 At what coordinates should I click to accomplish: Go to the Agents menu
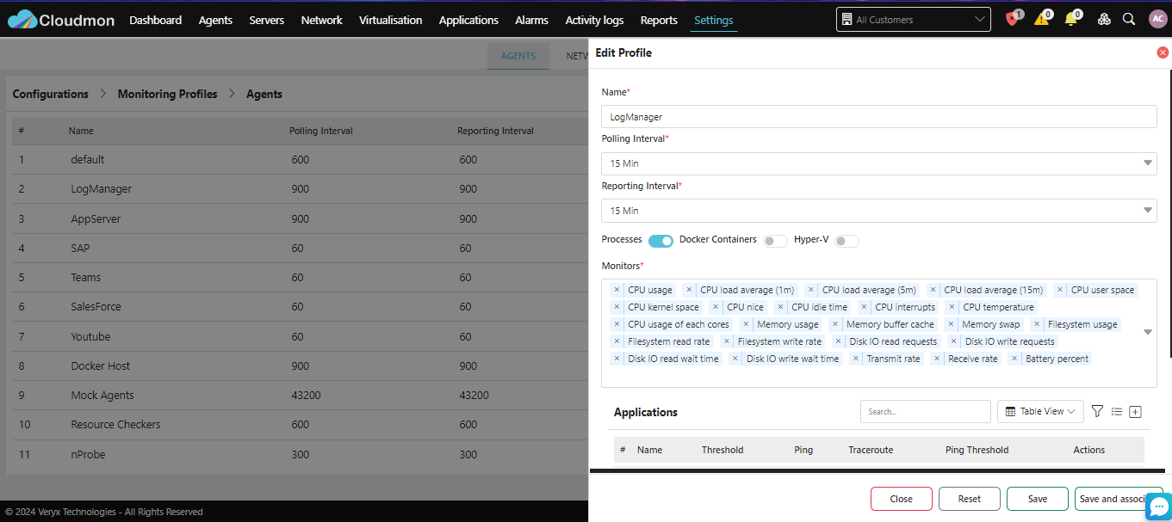coord(215,20)
